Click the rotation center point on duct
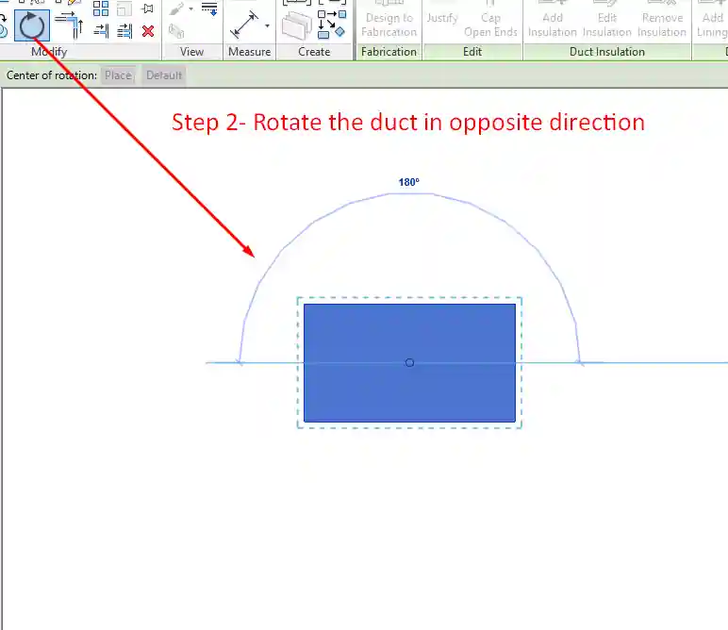Screen dimensions: 728x630 click(409, 362)
